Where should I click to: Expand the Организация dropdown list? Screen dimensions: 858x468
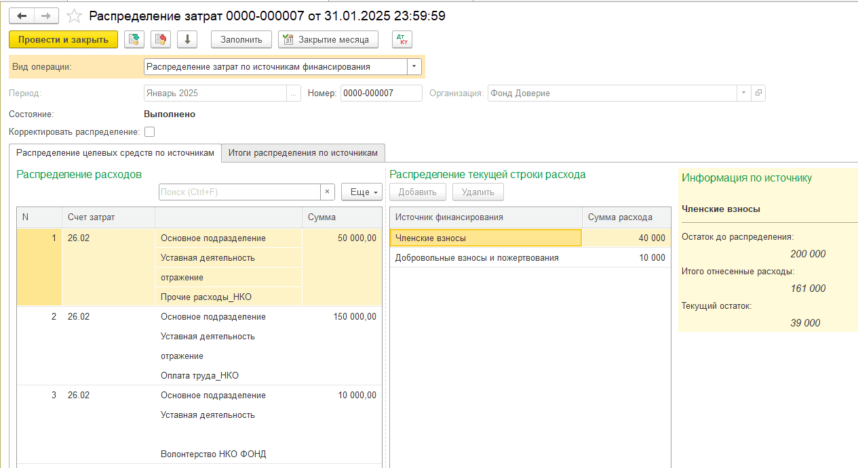[x=743, y=93]
